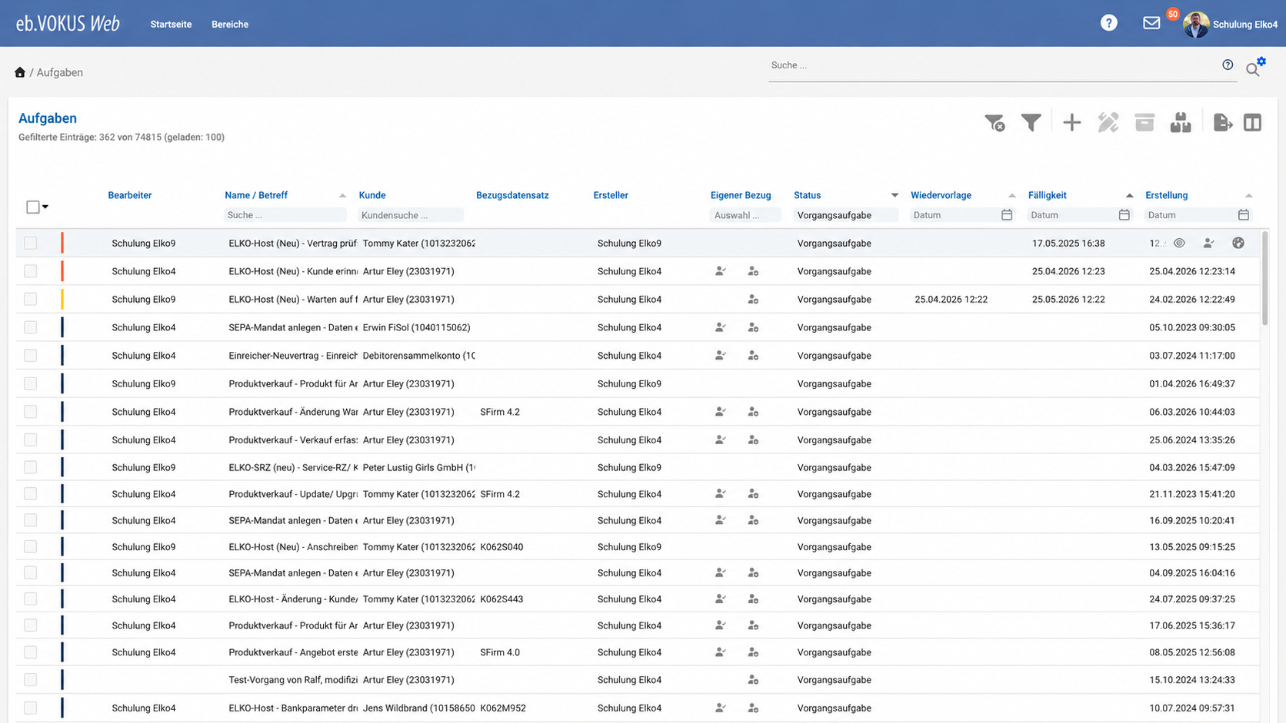Click the clear filter icon
This screenshot has width=1286, height=723.
[x=994, y=122]
